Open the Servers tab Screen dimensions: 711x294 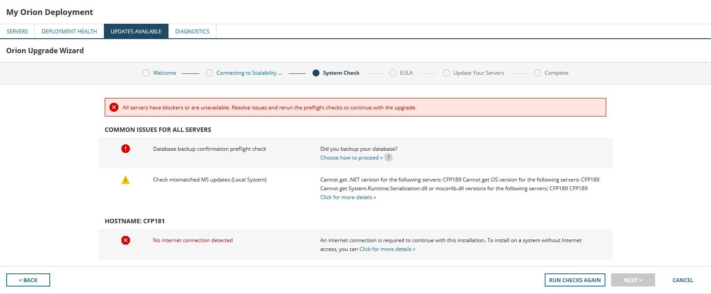pyautogui.click(x=17, y=31)
